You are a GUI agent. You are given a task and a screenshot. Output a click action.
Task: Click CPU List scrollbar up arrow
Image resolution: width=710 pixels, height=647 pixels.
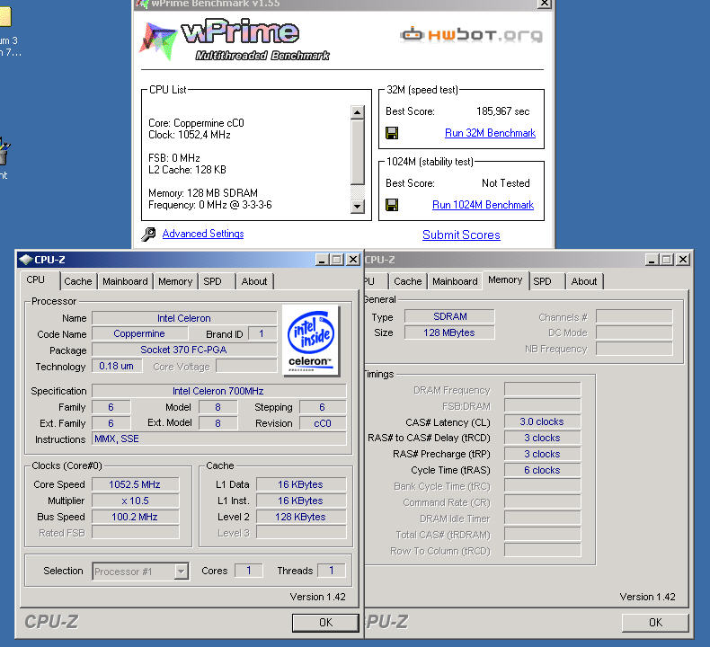point(358,112)
